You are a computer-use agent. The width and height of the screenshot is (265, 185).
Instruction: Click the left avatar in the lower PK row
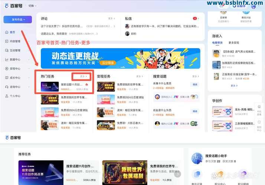tap(157, 124)
